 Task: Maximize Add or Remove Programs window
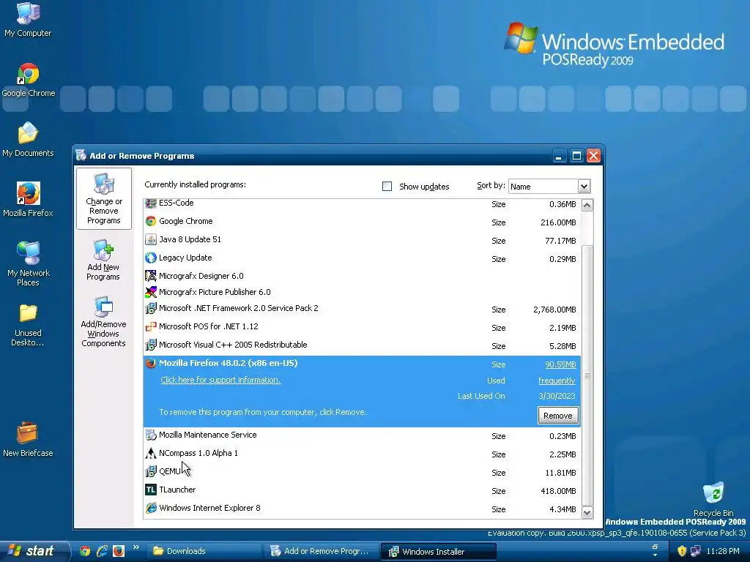[x=576, y=156]
